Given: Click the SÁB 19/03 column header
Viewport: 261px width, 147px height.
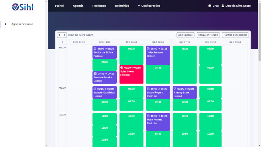Looking at the screenshot, I should click(x=235, y=42).
